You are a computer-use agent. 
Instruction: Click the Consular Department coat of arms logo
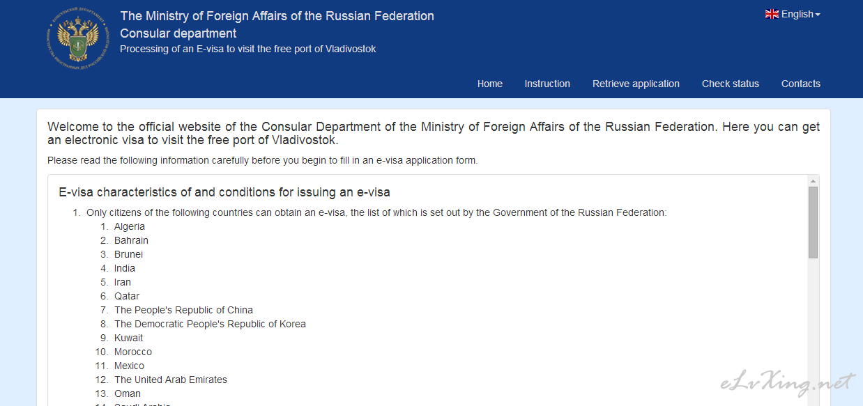(x=79, y=39)
